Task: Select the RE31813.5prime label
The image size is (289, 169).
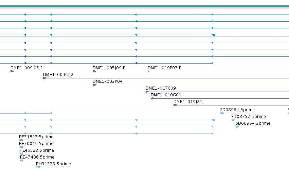Action: (36, 137)
